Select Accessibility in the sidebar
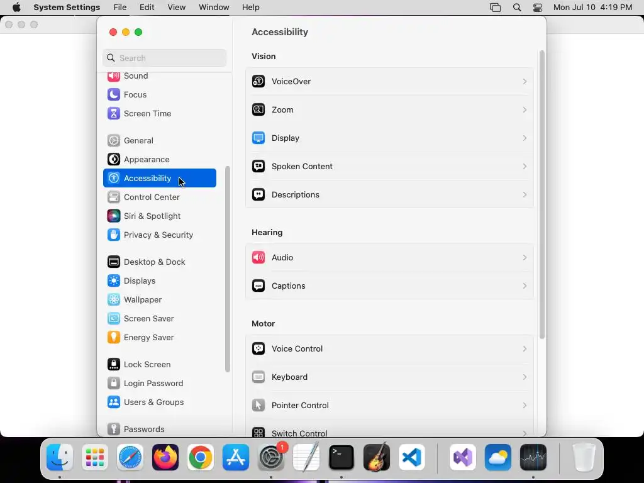The image size is (644, 483). (x=160, y=178)
